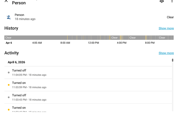
Task: Open the three-dot overflow menu
Action: 172,1
